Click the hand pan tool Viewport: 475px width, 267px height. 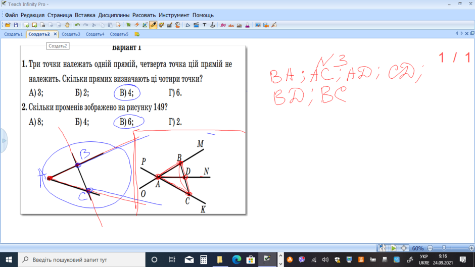point(67,25)
